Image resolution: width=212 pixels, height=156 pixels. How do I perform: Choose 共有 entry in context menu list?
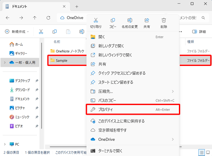click(133, 64)
